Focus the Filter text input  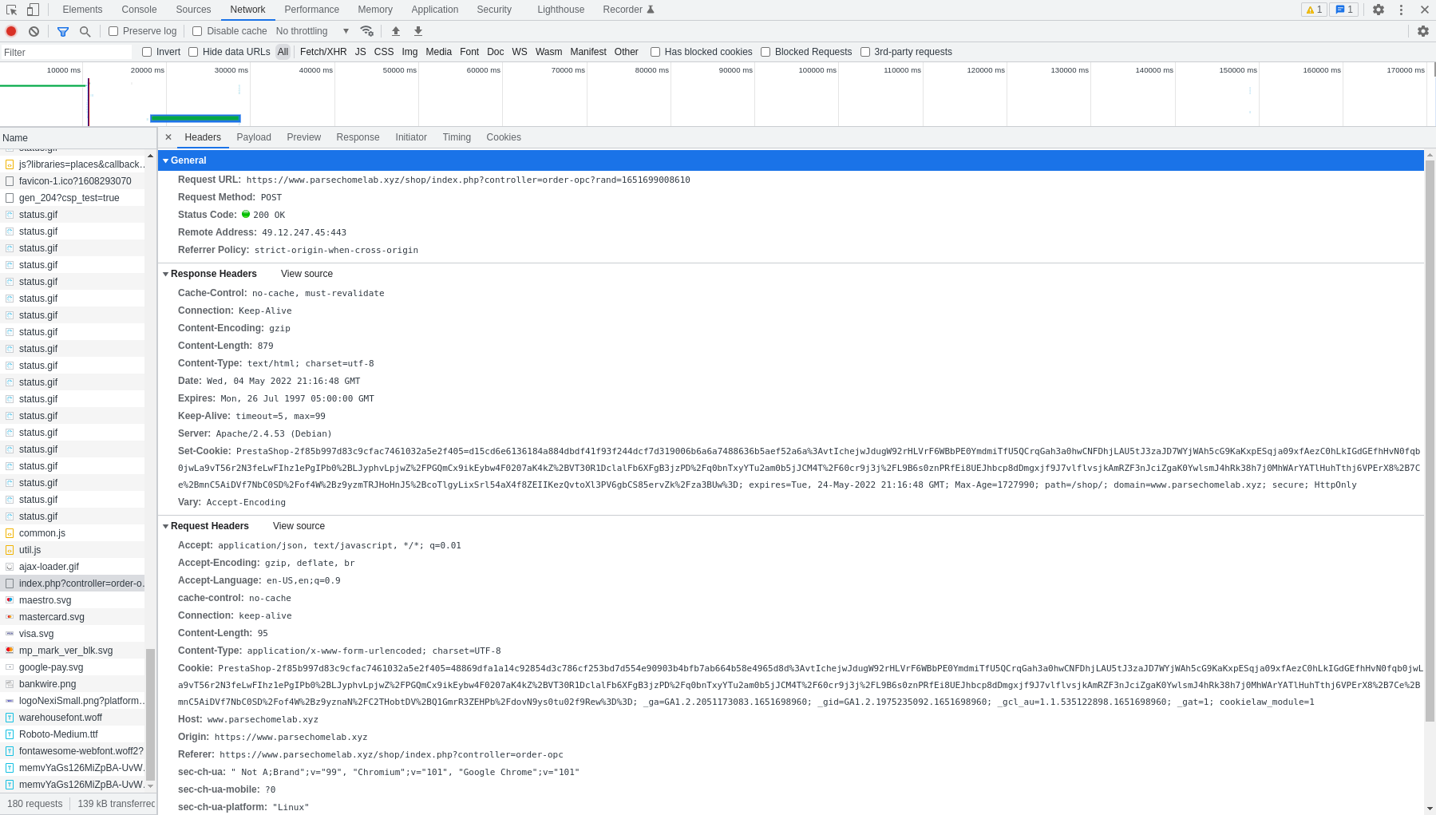point(67,52)
